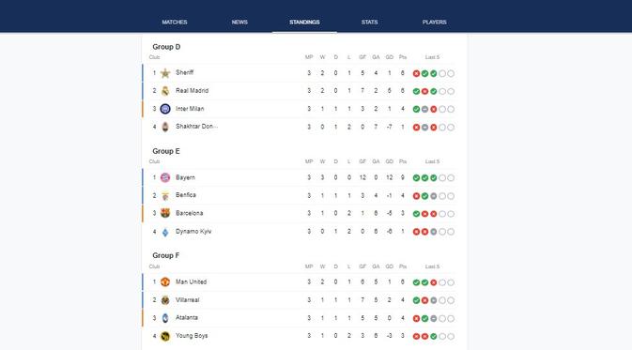
Task: Switch to the Stats tab
Action: click(x=370, y=23)
